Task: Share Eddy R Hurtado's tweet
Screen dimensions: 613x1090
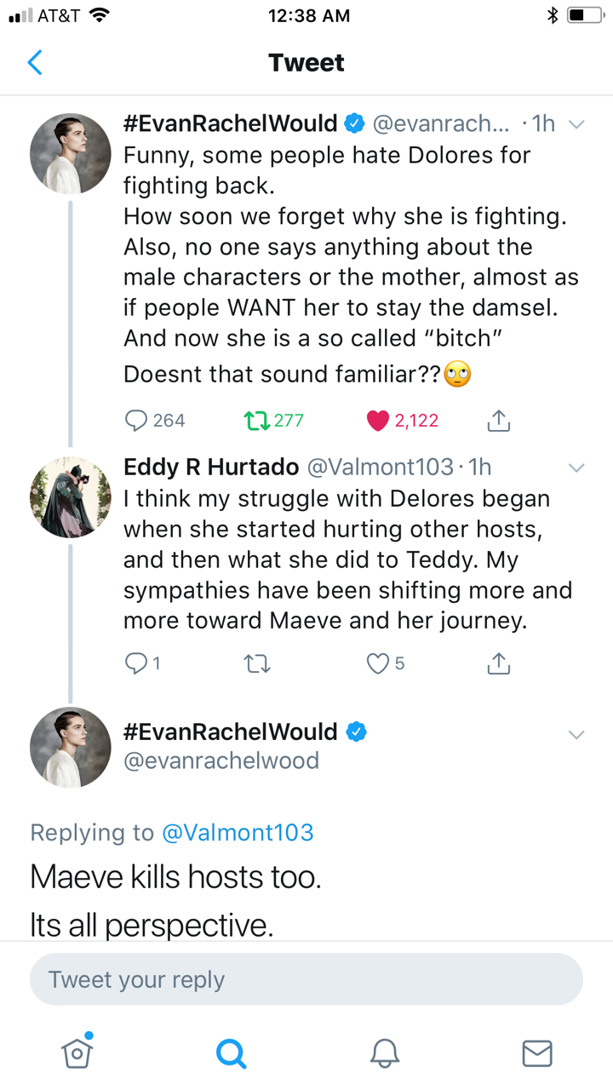Action: coord(500,664)
